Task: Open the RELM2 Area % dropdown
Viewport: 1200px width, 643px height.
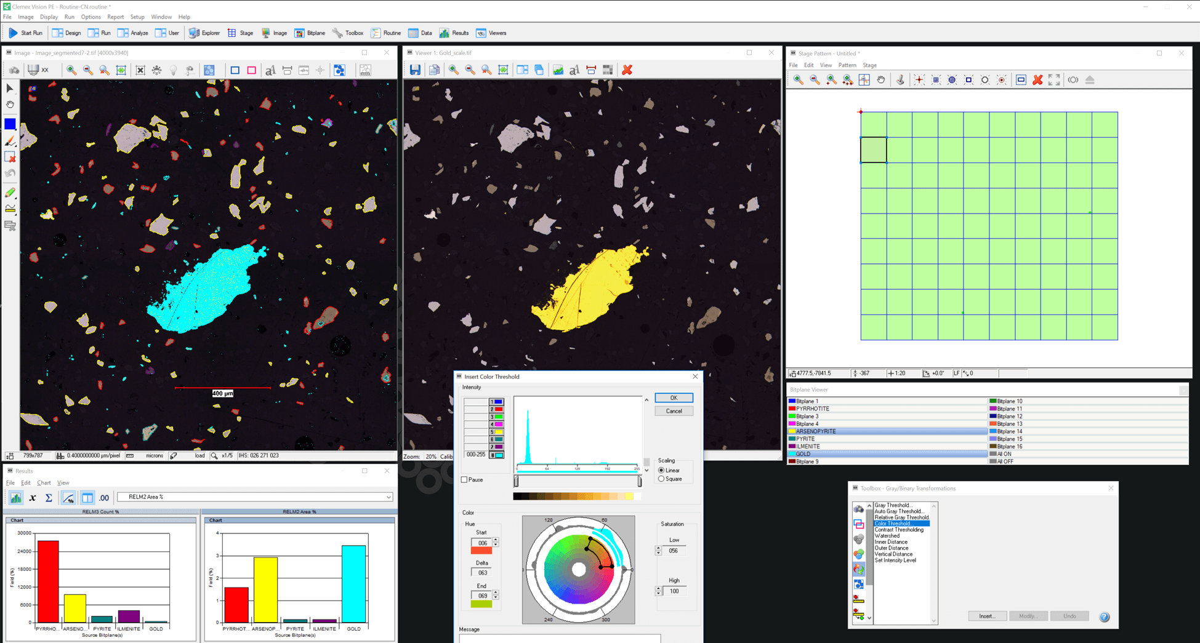Action: pyautogui.click(x=389, y=497)
